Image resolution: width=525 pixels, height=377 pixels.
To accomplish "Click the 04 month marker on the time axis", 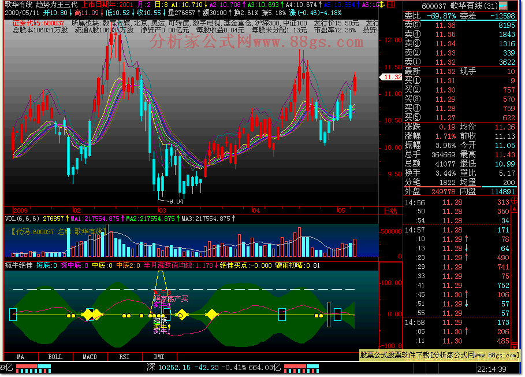I will click(x=256, y=211).
